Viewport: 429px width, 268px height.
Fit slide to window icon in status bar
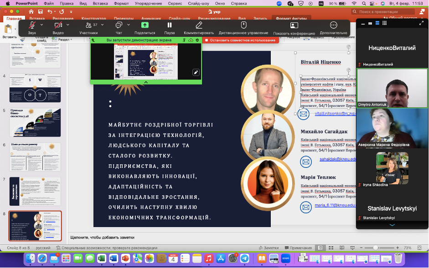[419, 248]
